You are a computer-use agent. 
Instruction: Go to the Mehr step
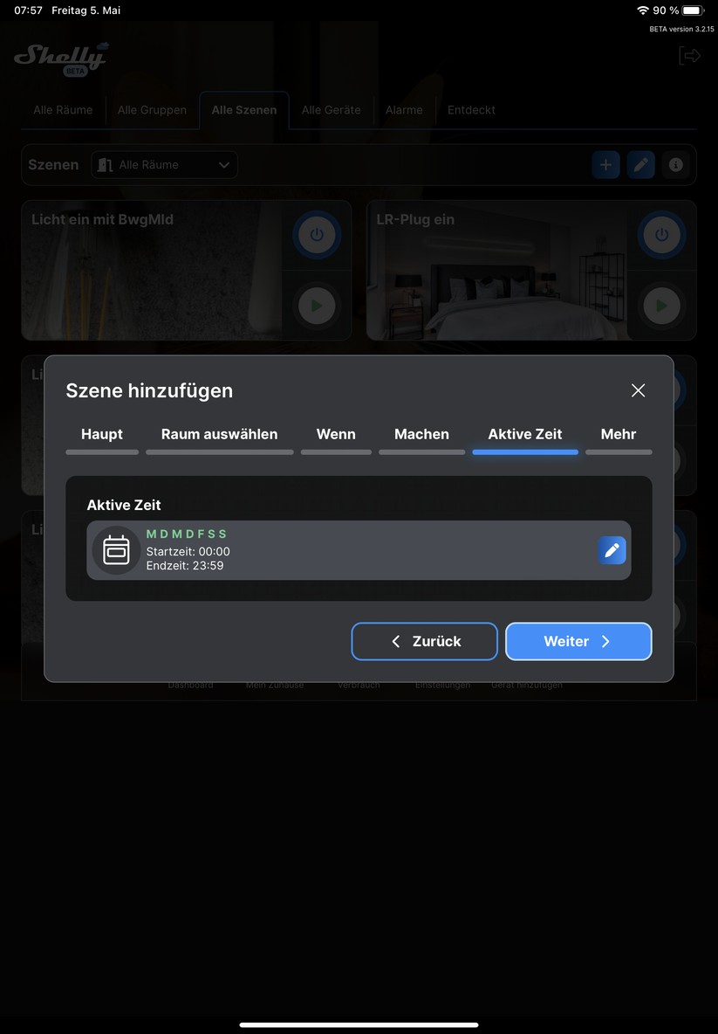pyautogui.click(x=618, y=434)
